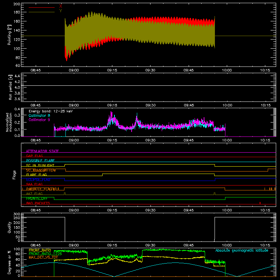Click the SC_TRANSMITTER rising step near 10:16
The height and width of the screenshot is (280, 280).
(268, 170)
